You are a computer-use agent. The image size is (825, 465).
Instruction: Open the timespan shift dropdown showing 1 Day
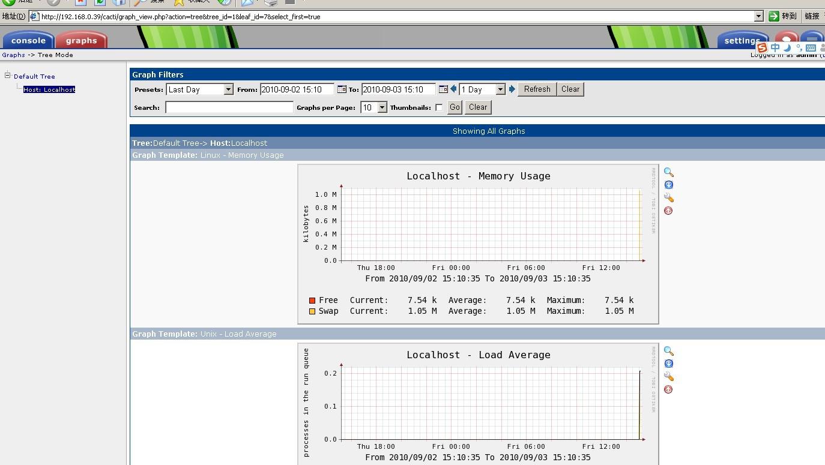point(482,89)
